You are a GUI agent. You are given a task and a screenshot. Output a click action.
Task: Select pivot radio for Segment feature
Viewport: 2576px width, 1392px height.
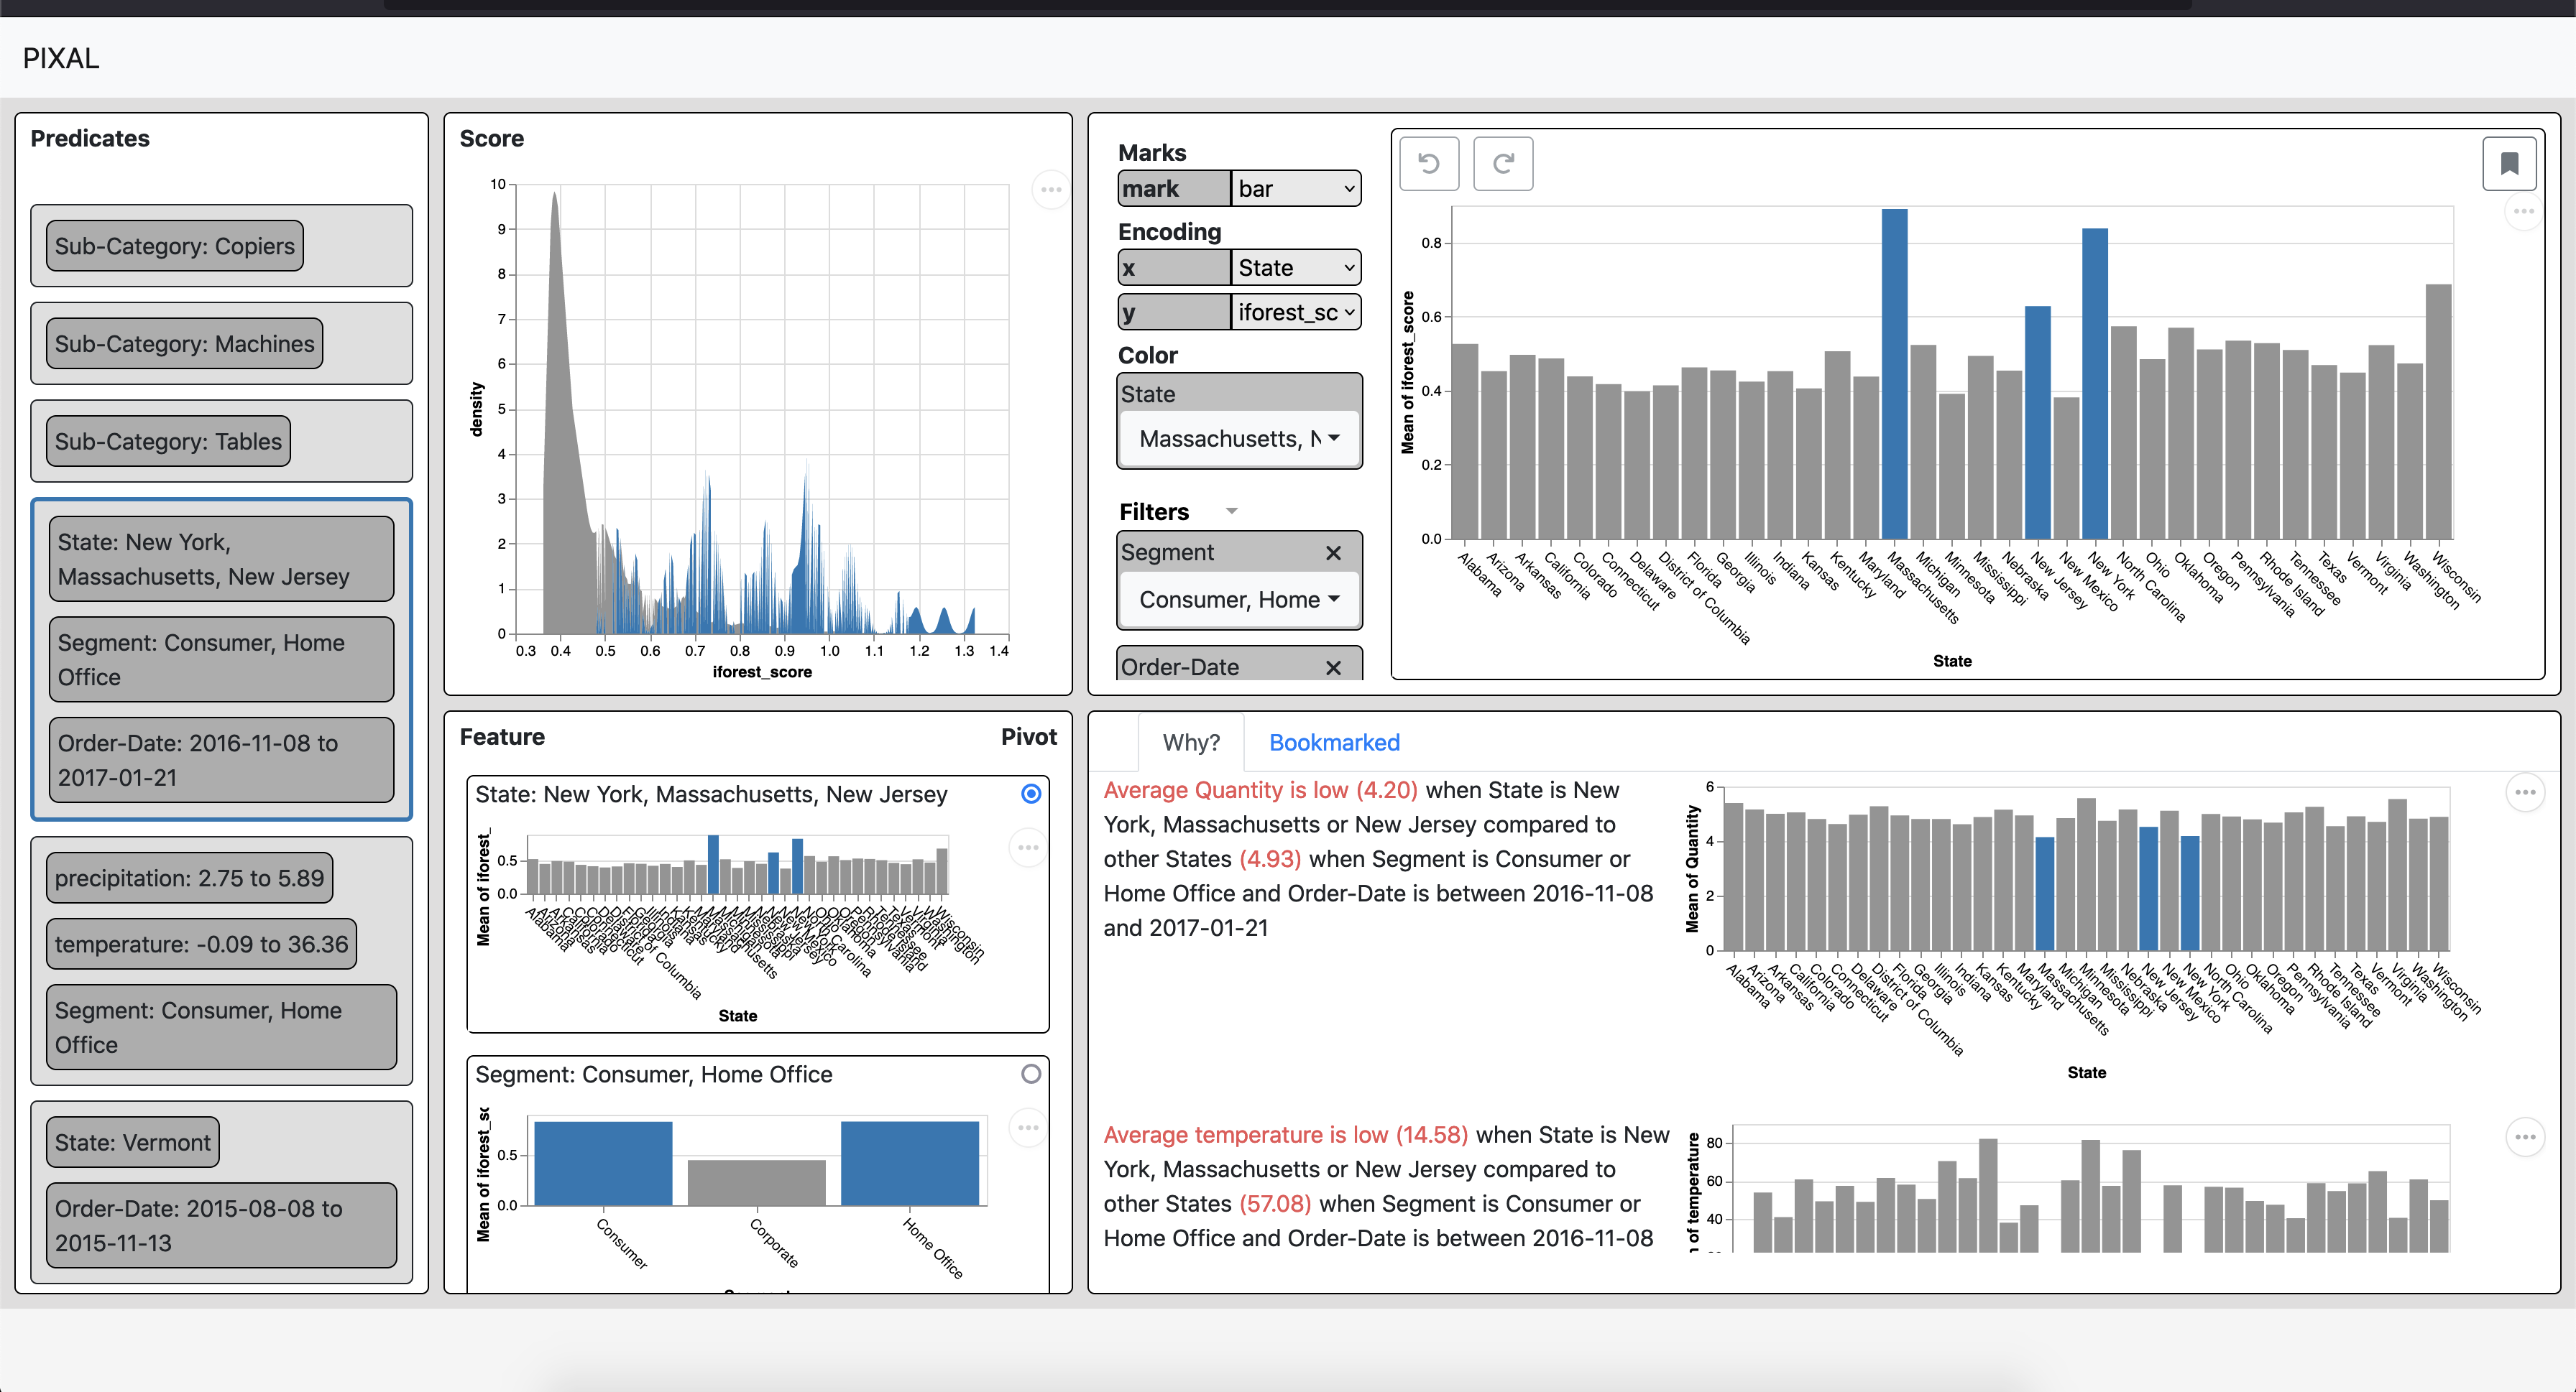tap(1031, 1073)
